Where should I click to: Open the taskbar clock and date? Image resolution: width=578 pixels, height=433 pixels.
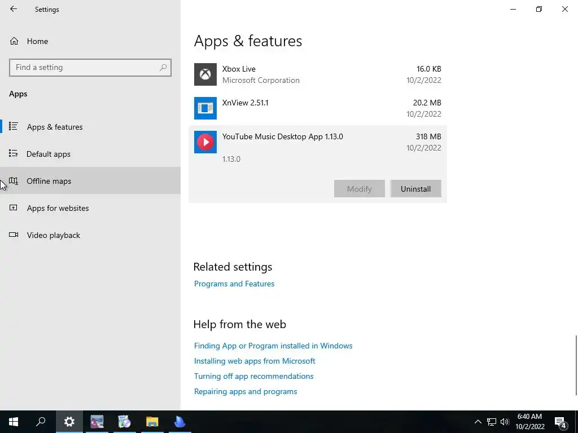pos(529,422)
